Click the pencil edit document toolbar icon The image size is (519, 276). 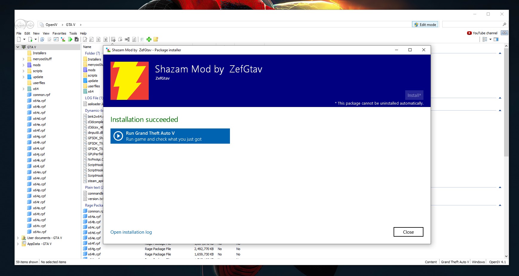point(85,39)
